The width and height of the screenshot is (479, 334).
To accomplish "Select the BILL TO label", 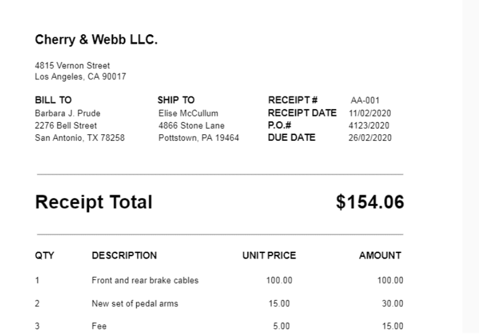I will pos(54,100).
